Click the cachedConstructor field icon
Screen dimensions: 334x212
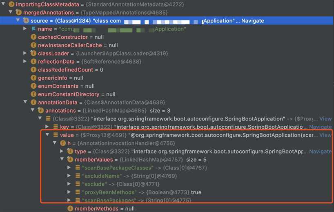click(33, 37)
